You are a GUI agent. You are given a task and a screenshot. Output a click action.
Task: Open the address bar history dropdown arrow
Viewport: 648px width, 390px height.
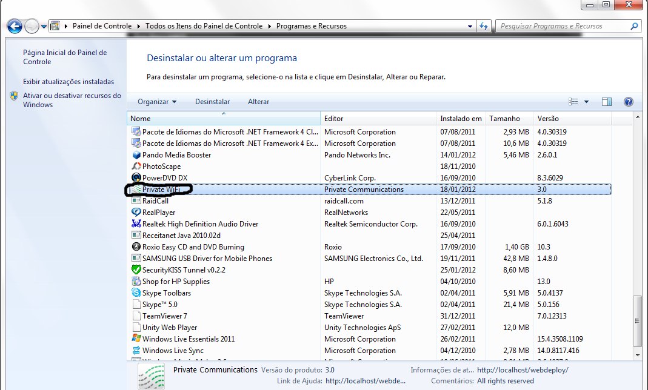pyautogui.click(x=470, y=27)
